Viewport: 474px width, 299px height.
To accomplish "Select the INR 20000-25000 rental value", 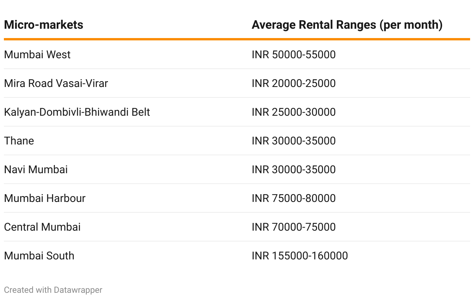I will point(294,83).
